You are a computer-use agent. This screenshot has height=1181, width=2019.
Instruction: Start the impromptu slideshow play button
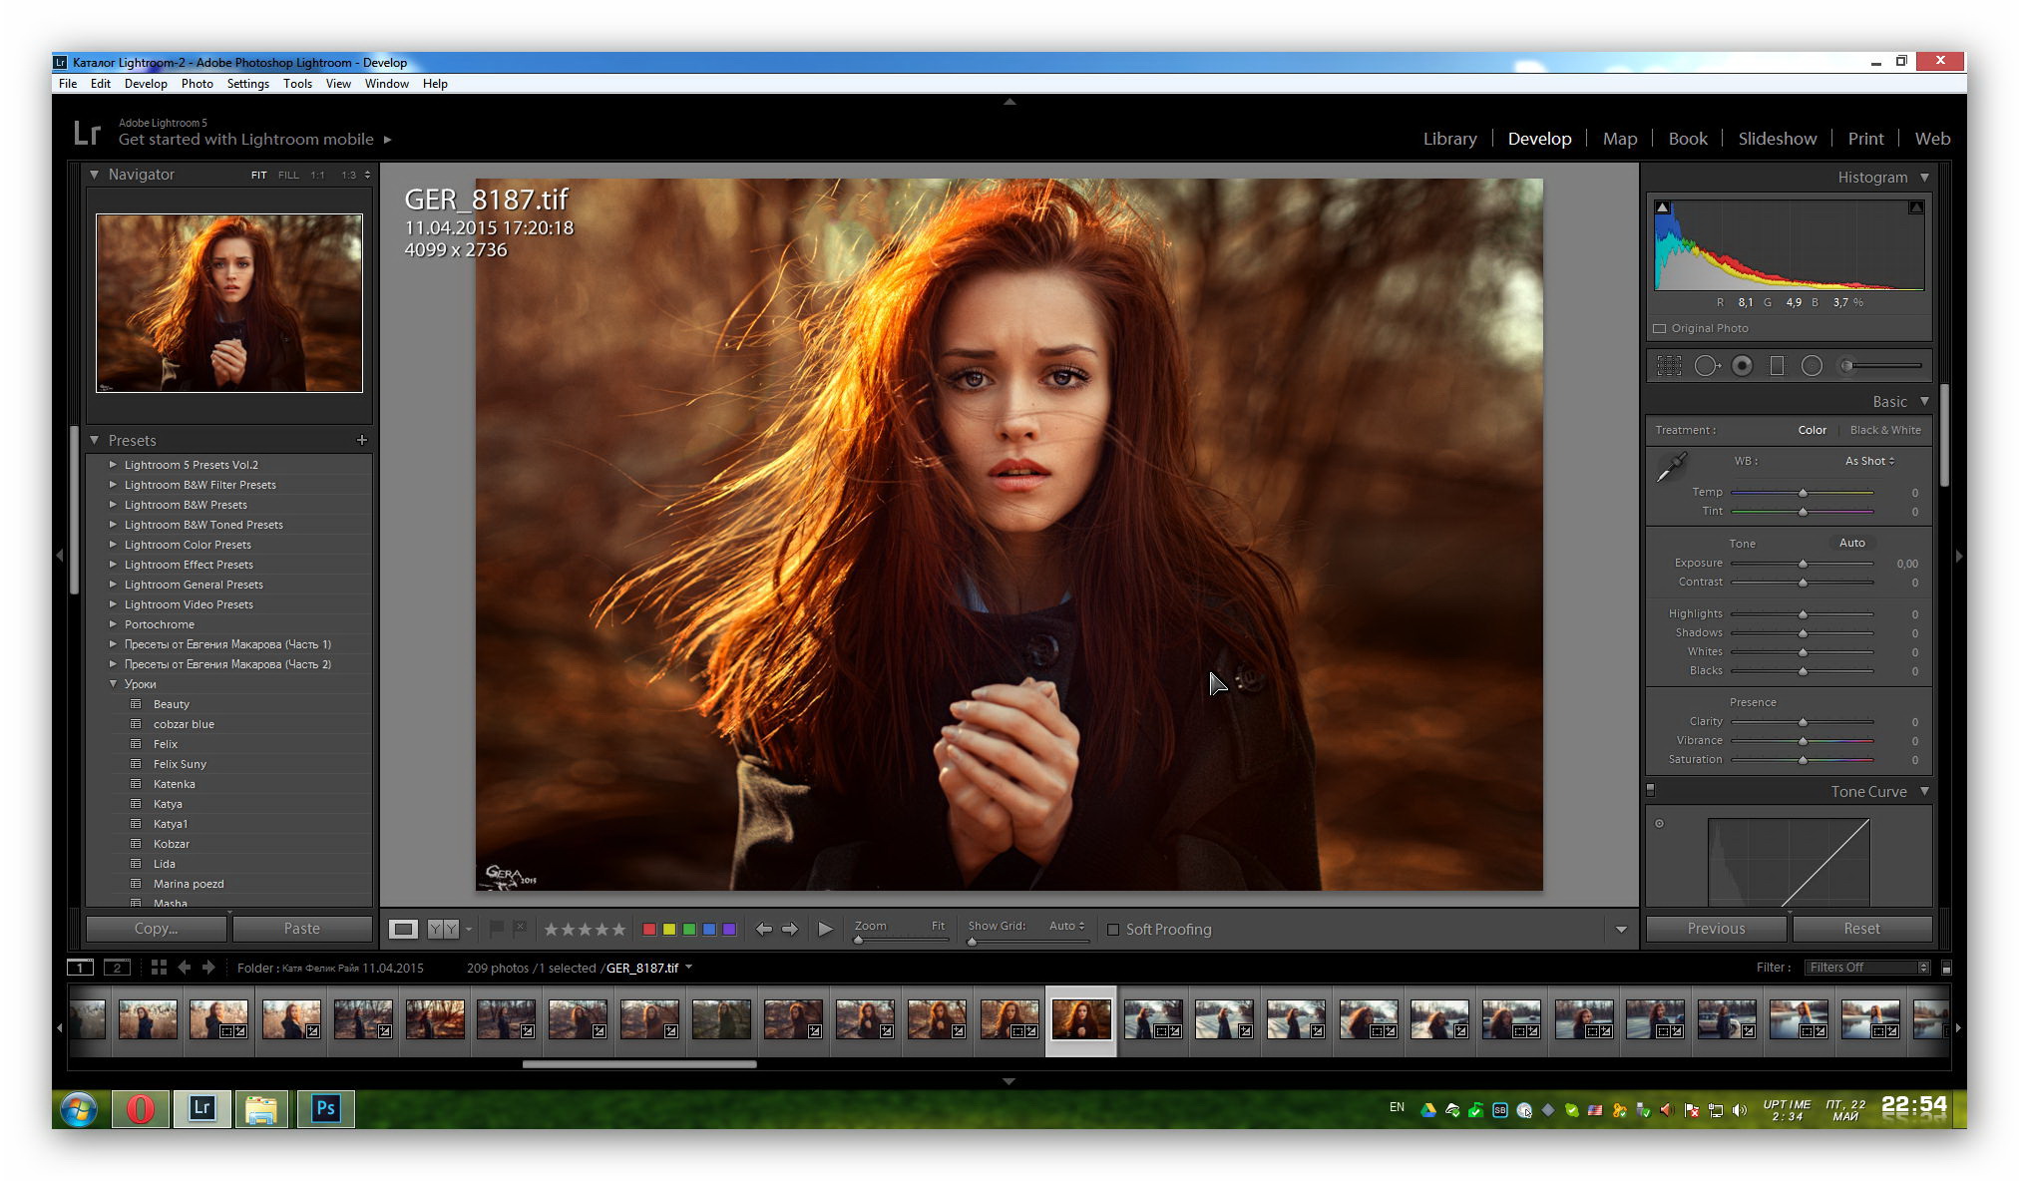pyautogui.click(x=825, y=929)
